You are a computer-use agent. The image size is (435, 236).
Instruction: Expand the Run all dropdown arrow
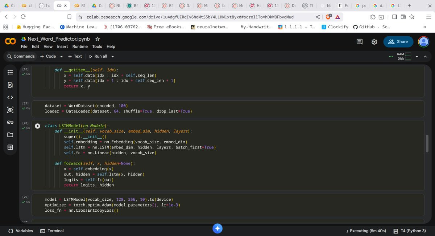click(113, 57)
